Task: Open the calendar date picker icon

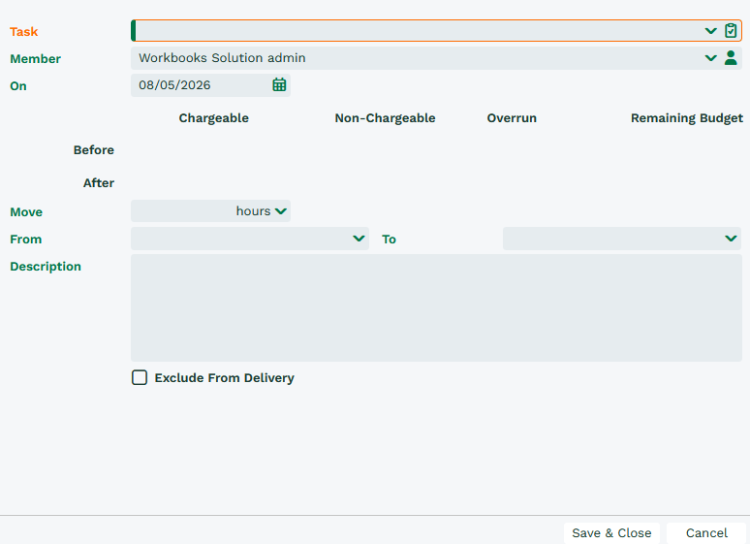Action: [279, 84]
